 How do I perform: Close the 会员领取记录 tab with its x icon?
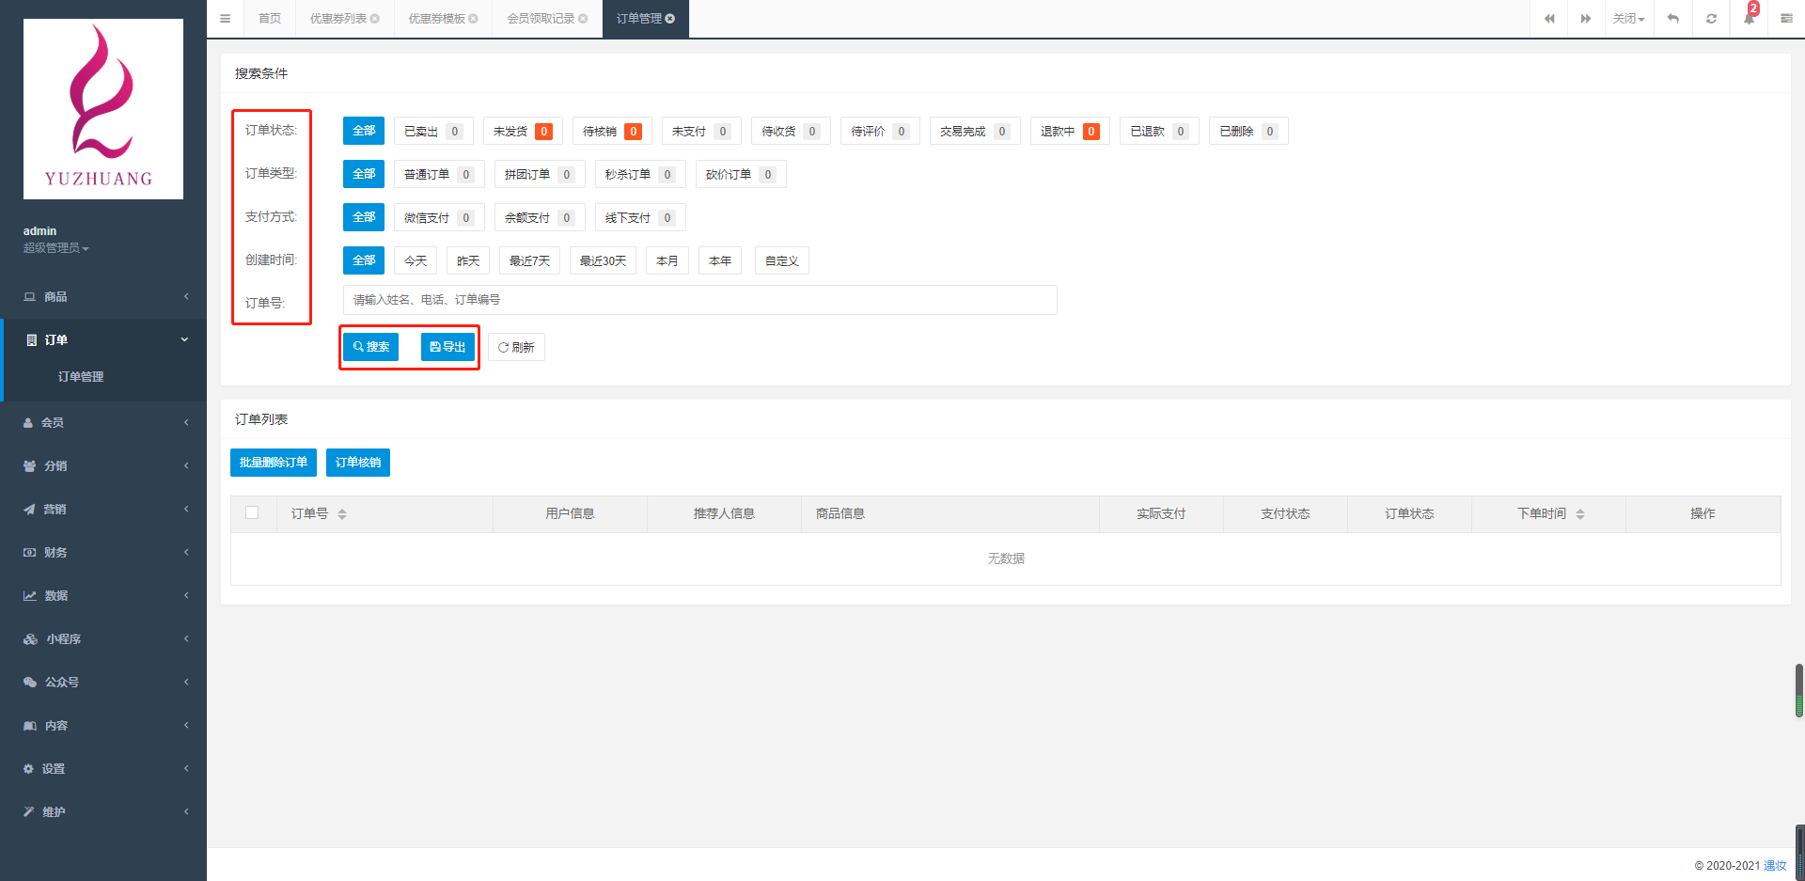point(583,19)
